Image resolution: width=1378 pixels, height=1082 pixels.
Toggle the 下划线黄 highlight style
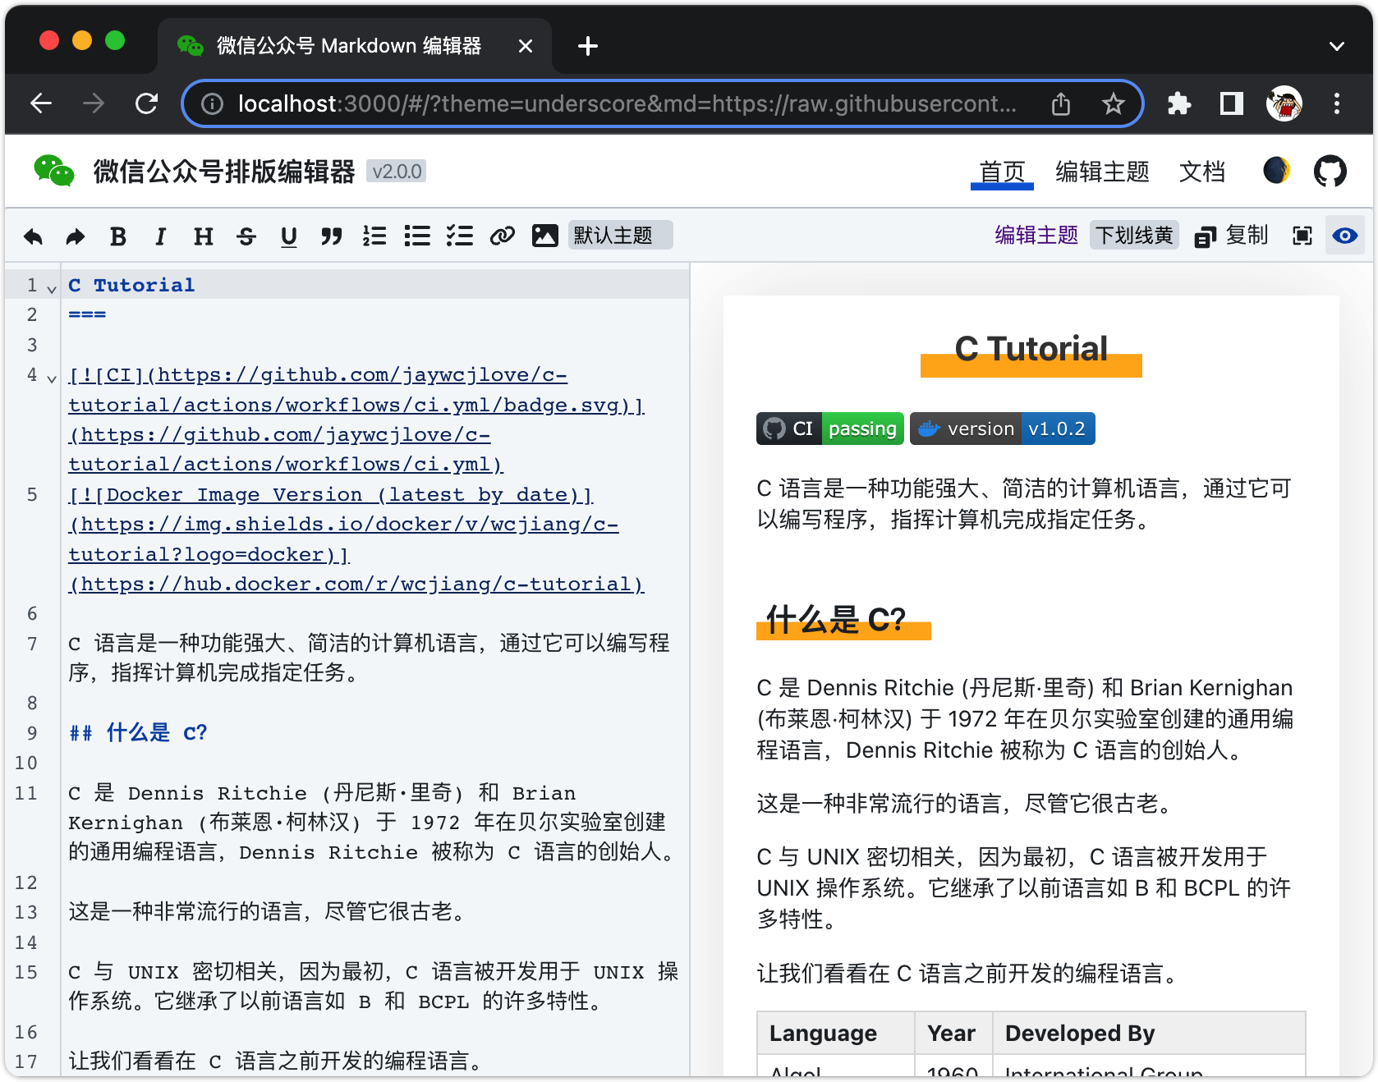[x=1134, y=235]
